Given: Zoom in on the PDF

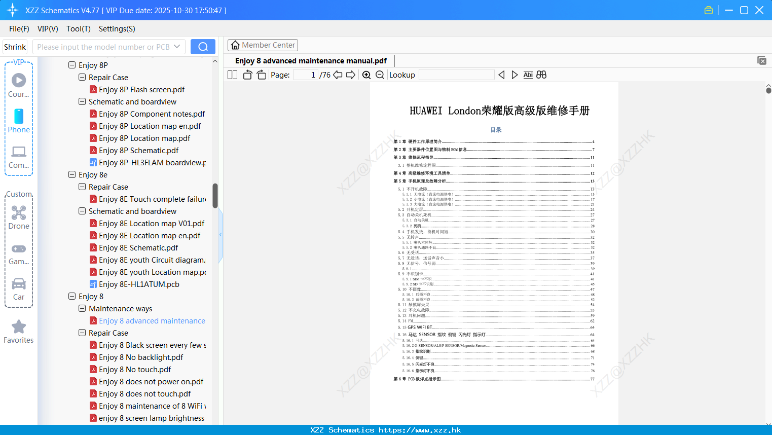Looking at the screenshot, I should (366, 75).
